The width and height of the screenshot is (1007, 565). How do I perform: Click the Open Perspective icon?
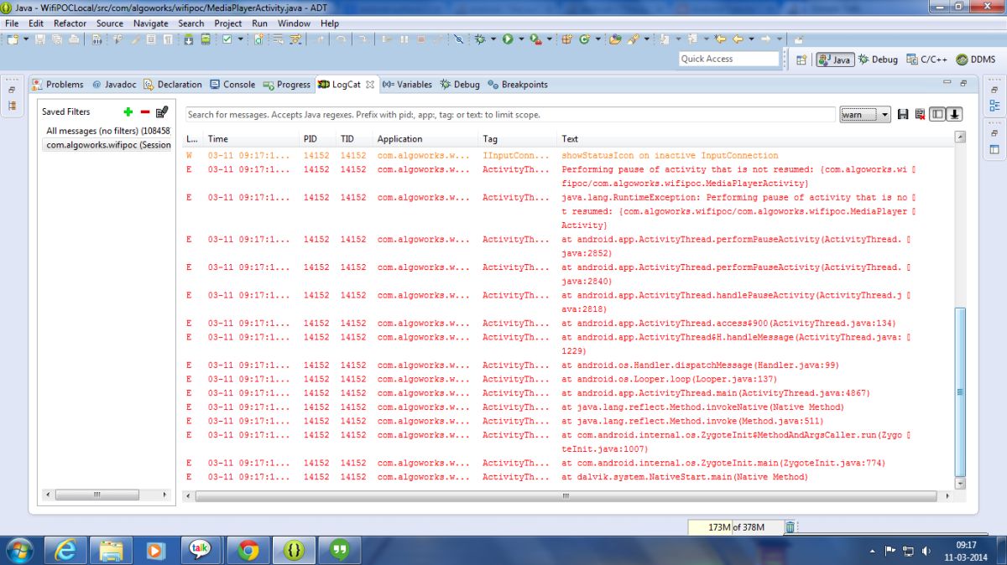(x=801, y=60)
